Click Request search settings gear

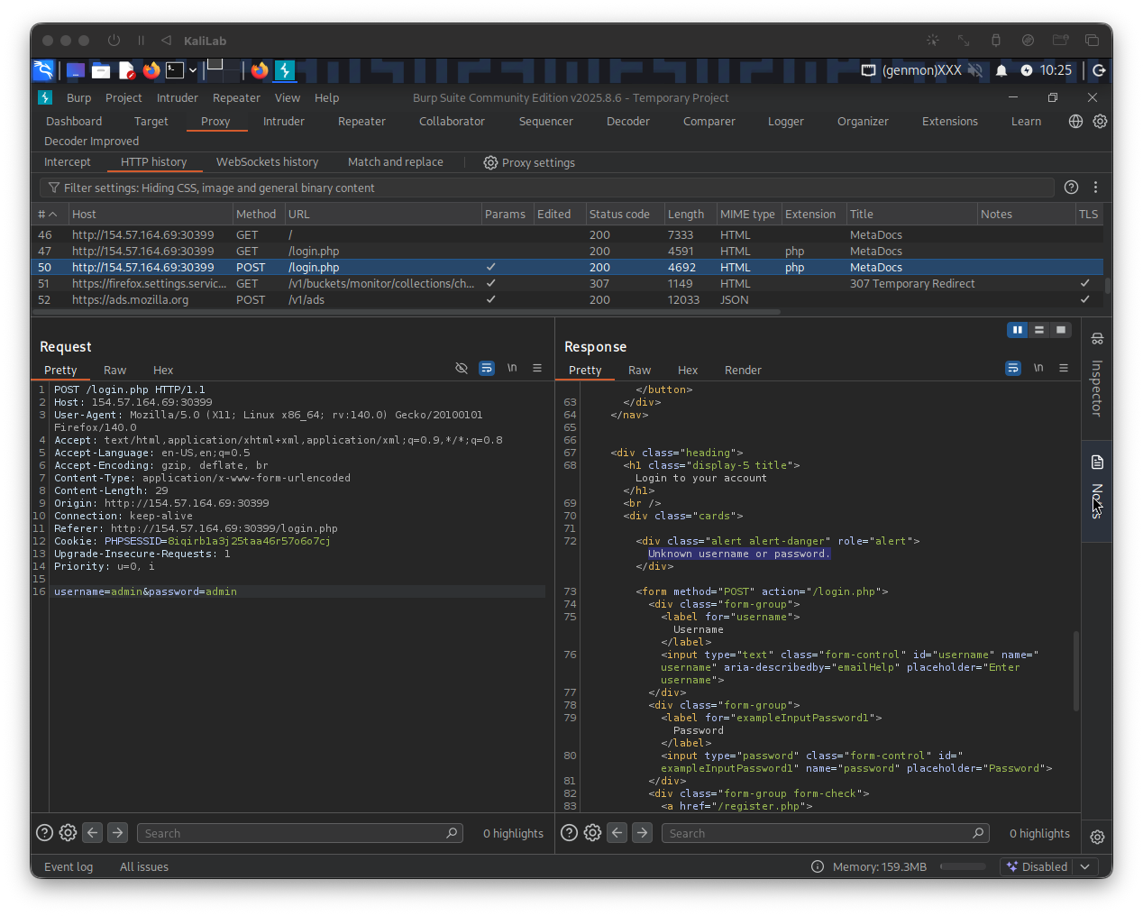(x=68, y=833)
